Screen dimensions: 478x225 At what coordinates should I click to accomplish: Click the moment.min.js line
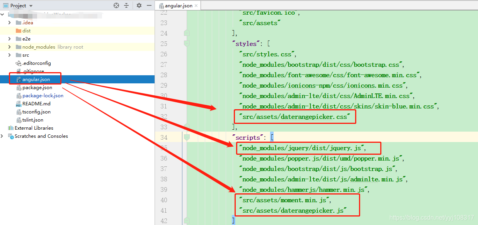point(285,200)
